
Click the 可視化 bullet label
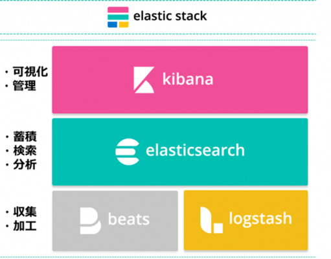[x=30, y=72]
